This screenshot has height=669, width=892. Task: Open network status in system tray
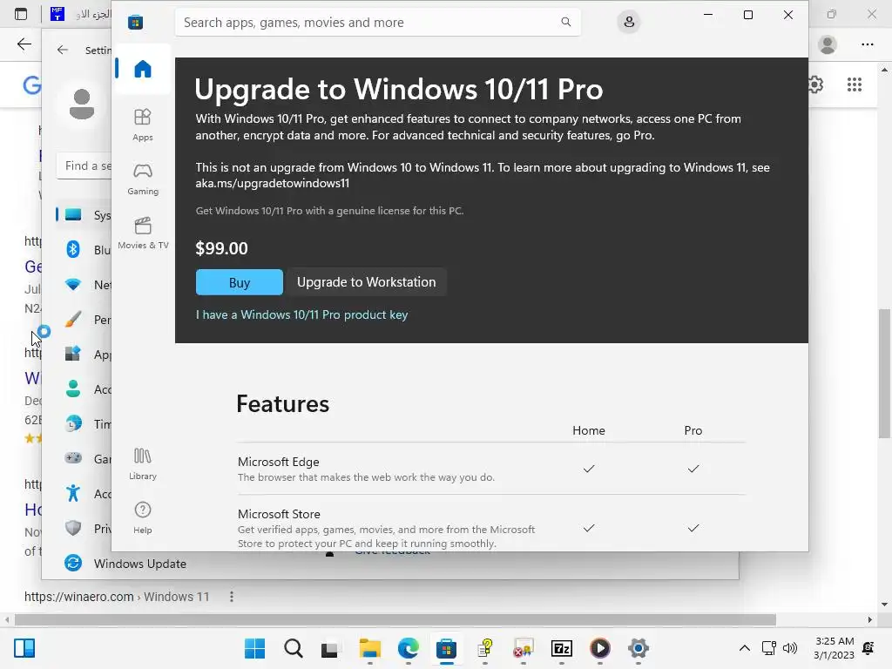coord(769,648)
